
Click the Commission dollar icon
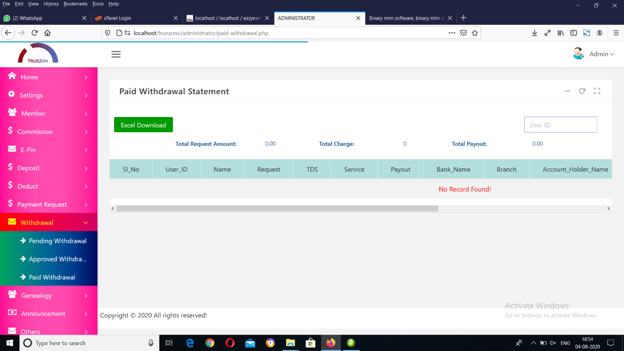pos(11,131)
